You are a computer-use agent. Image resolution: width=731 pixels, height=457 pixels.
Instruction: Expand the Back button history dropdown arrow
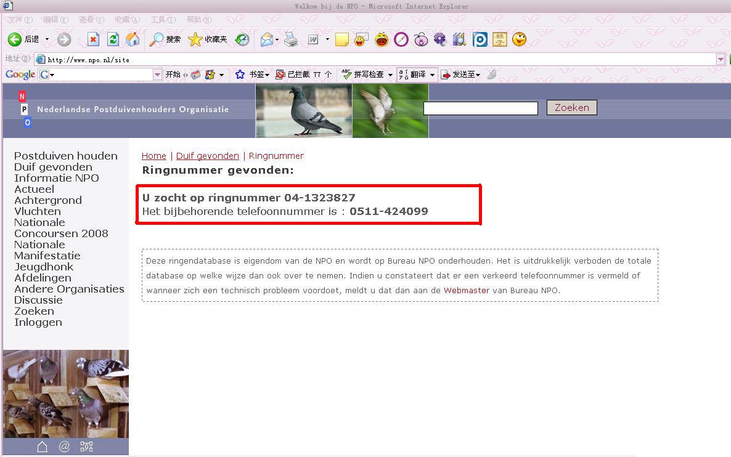tap(47, 39)
